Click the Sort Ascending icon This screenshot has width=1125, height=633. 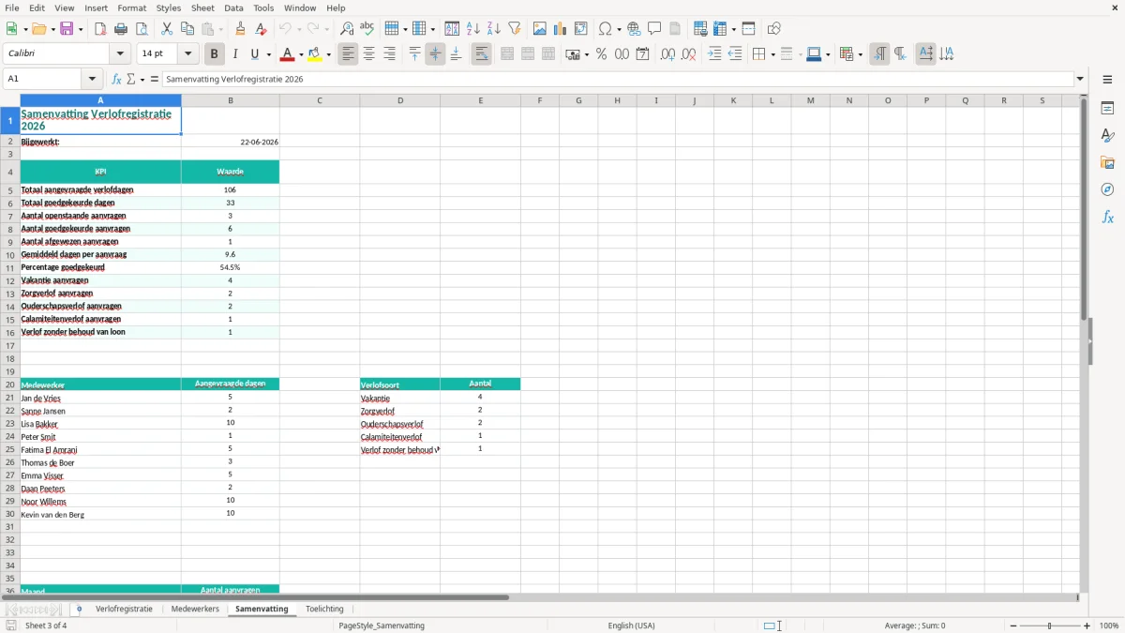pos(473,29)
